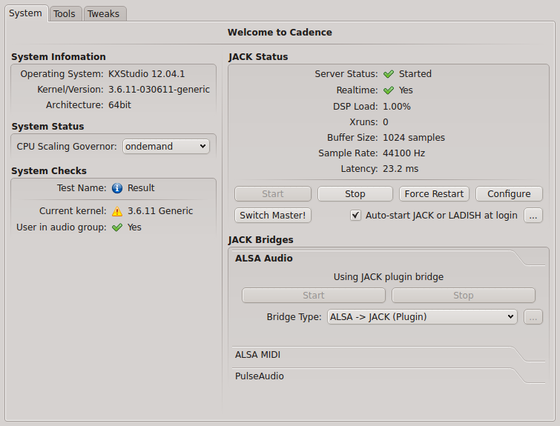Screen dimensions: 560x426
Task: Click the yellow warning icon for Current kernel
Action: 117,211
